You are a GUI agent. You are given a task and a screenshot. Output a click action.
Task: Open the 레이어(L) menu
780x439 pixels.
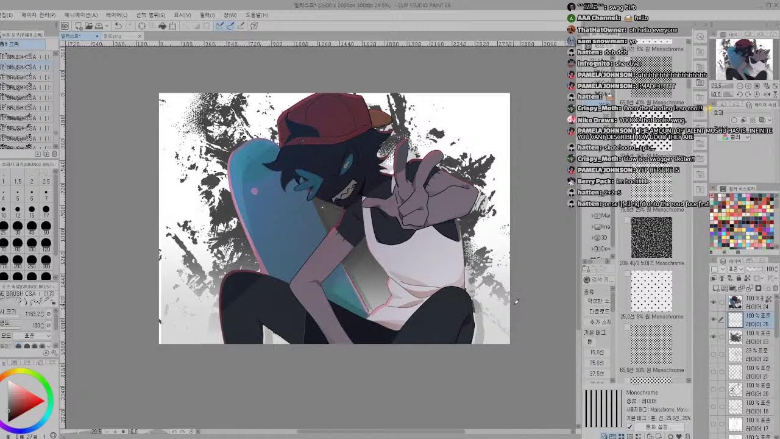tap(116, 15)
